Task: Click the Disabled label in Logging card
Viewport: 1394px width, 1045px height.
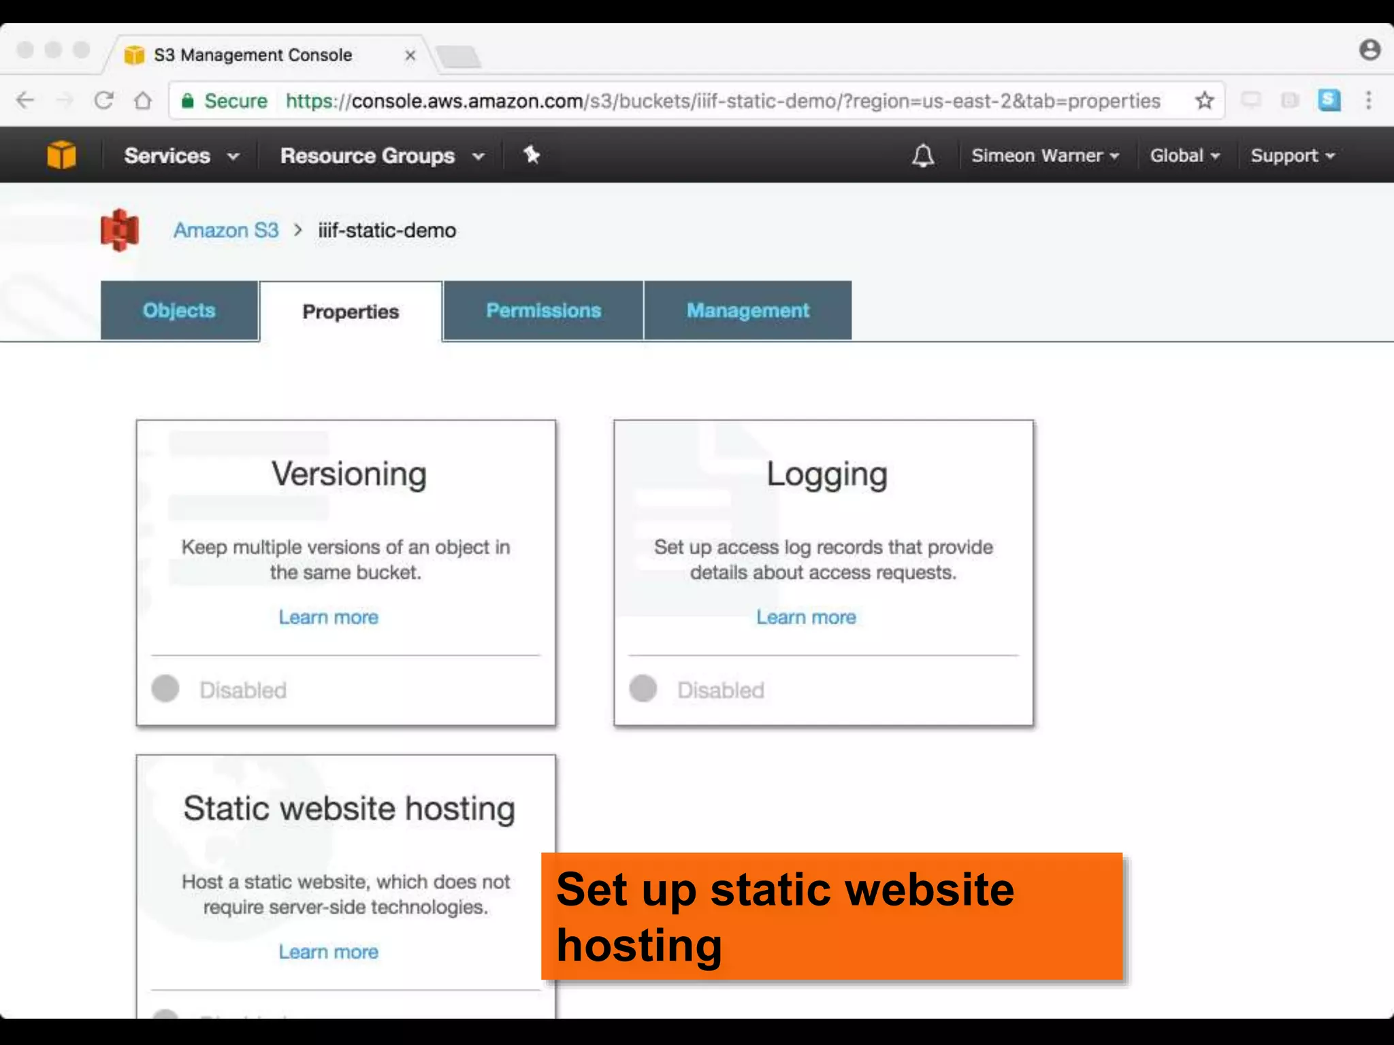Action: point(721,690)
